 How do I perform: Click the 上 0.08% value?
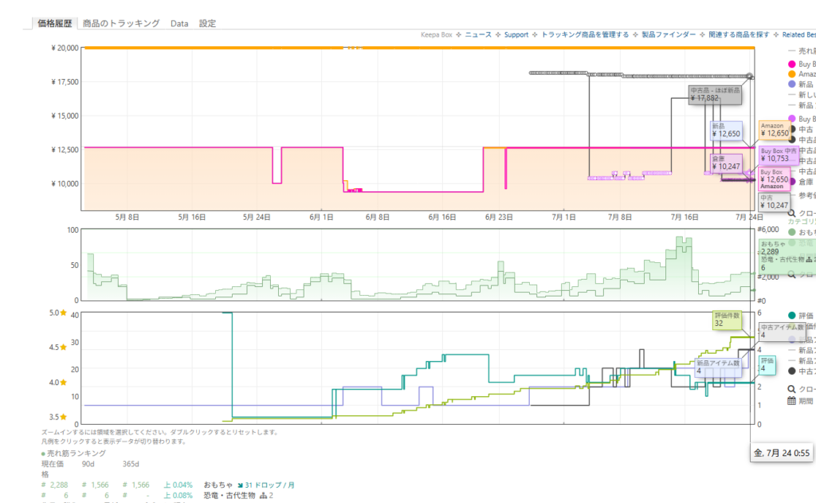[178, 496]
